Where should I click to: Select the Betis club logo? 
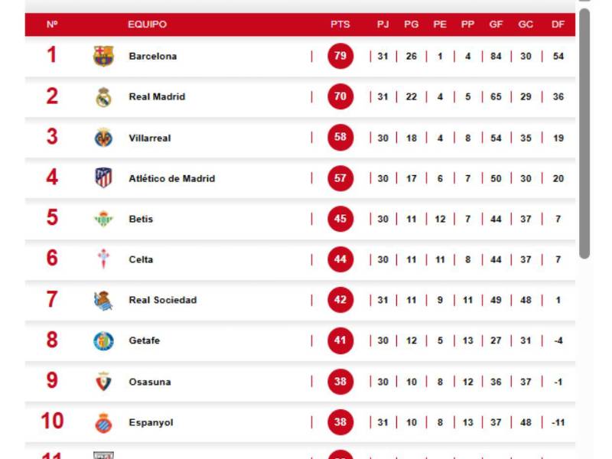pyautogui.click(x=105, y=219)
